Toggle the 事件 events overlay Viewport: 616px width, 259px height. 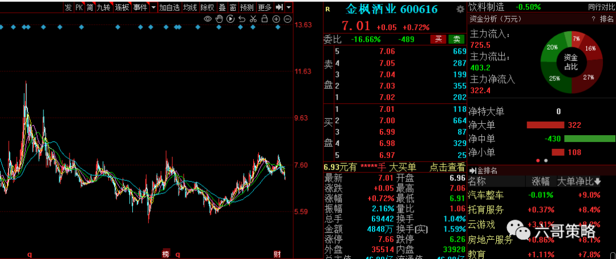pyautogui.click(x=140, y=7)
